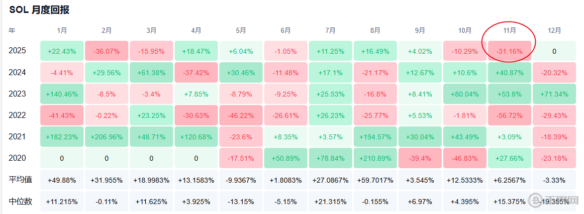The width and height of the screenshot is (584, 214).
Task: Click the +71.34% December 2023 cell
Action: pyautogui.click(x=554, y=94)
